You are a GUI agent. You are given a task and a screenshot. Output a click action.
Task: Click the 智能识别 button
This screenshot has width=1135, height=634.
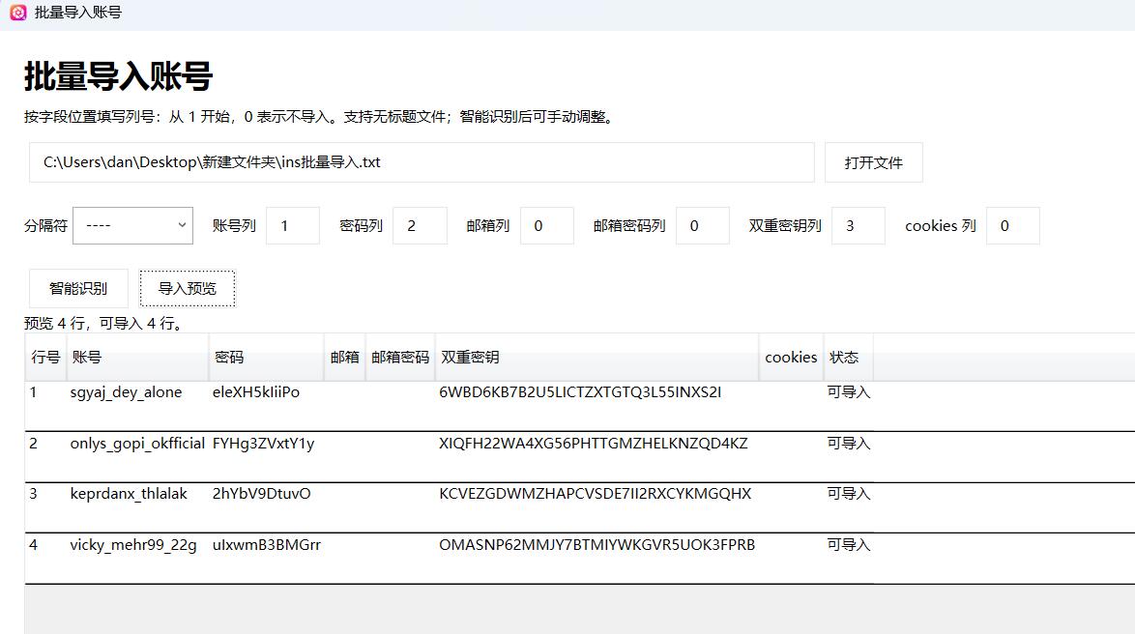(x=78, y=289)
